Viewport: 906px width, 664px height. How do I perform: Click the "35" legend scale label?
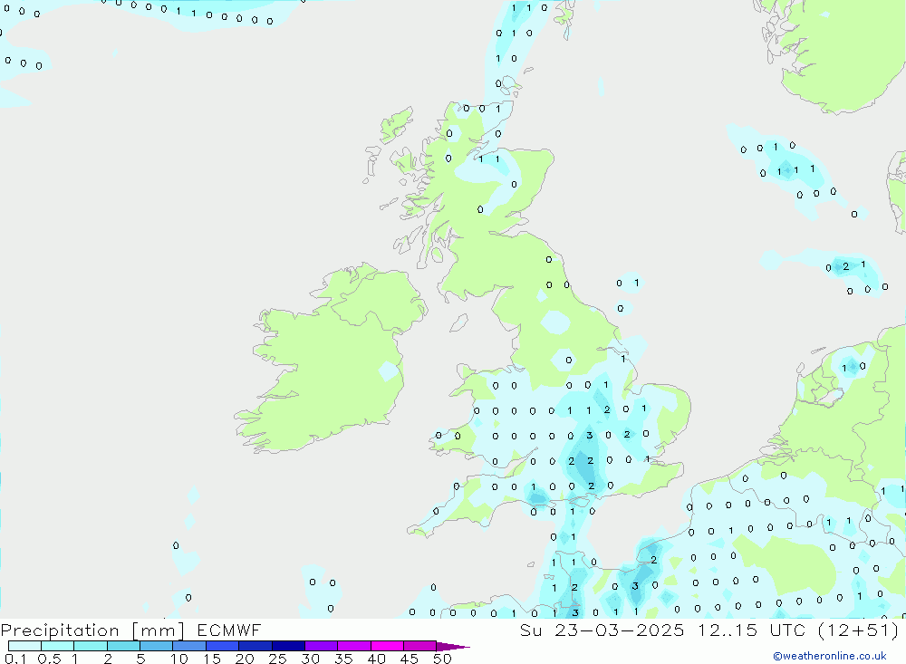343,659
